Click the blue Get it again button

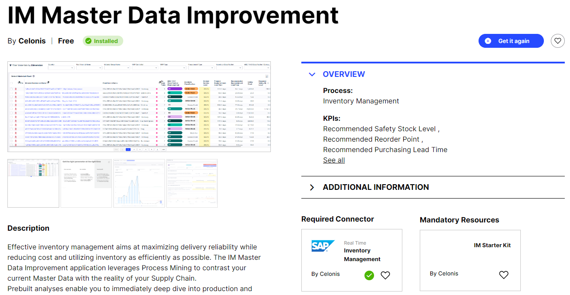[511, 40]
